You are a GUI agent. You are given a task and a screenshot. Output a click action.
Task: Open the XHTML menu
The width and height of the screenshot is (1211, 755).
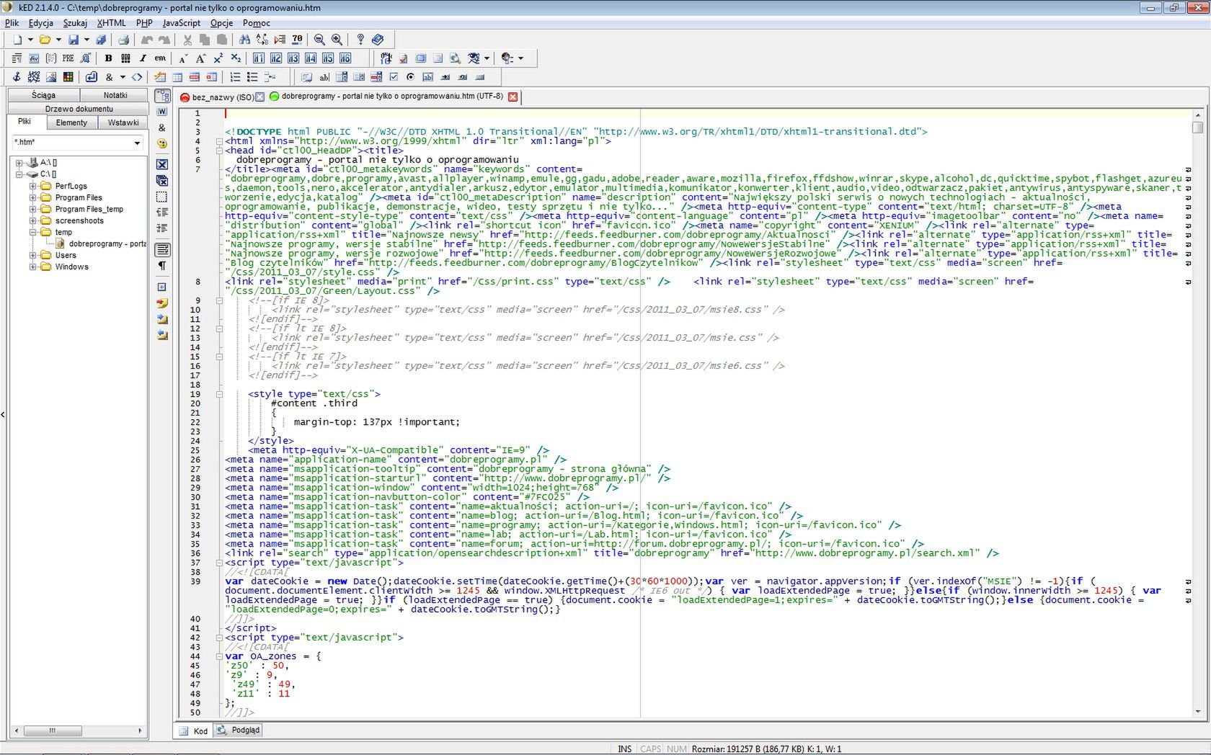click(112, 23)
